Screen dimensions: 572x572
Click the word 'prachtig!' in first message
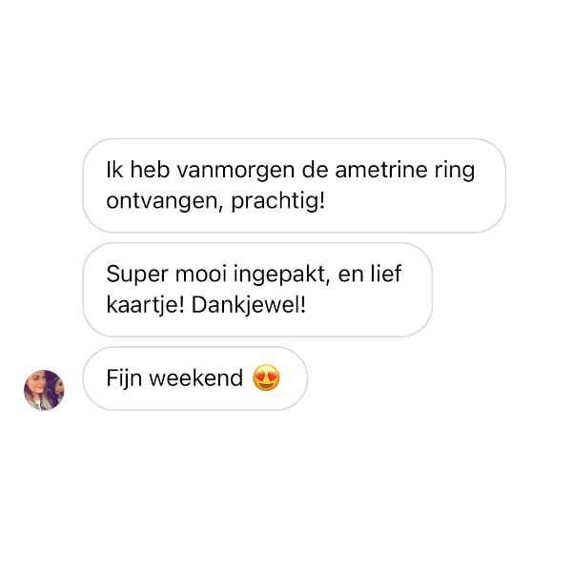pyautogui.click(x=277, y=201)
